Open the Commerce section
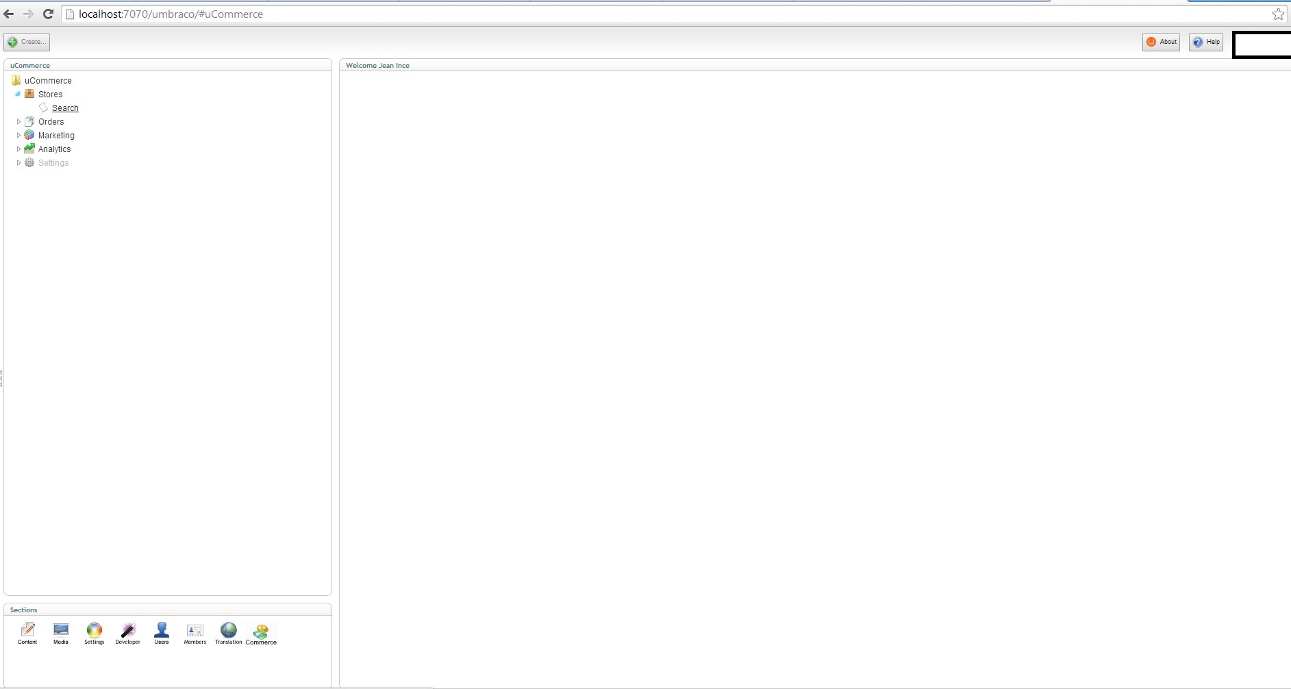This screenshot has width=1291, height=689. tap(261, 634)
